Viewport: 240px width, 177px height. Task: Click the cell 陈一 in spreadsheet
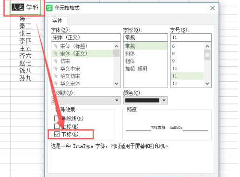coord(25,19)
